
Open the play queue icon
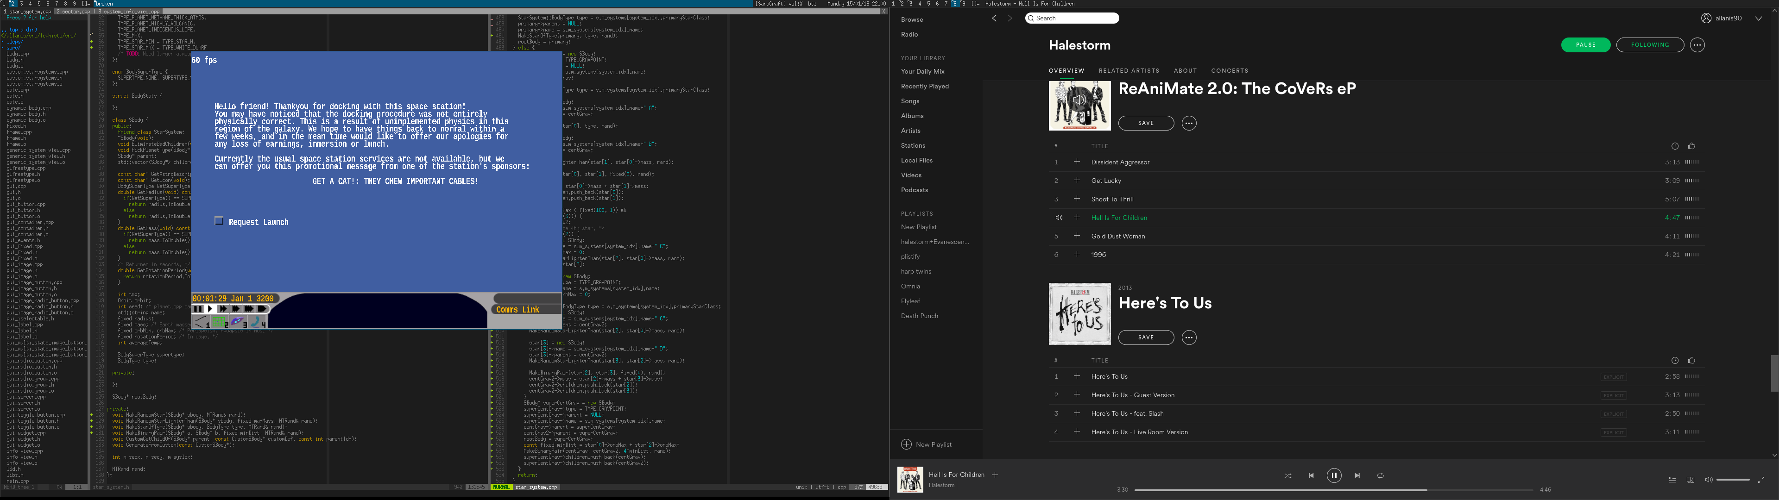pyautogui.click(x=1672, y=480)
